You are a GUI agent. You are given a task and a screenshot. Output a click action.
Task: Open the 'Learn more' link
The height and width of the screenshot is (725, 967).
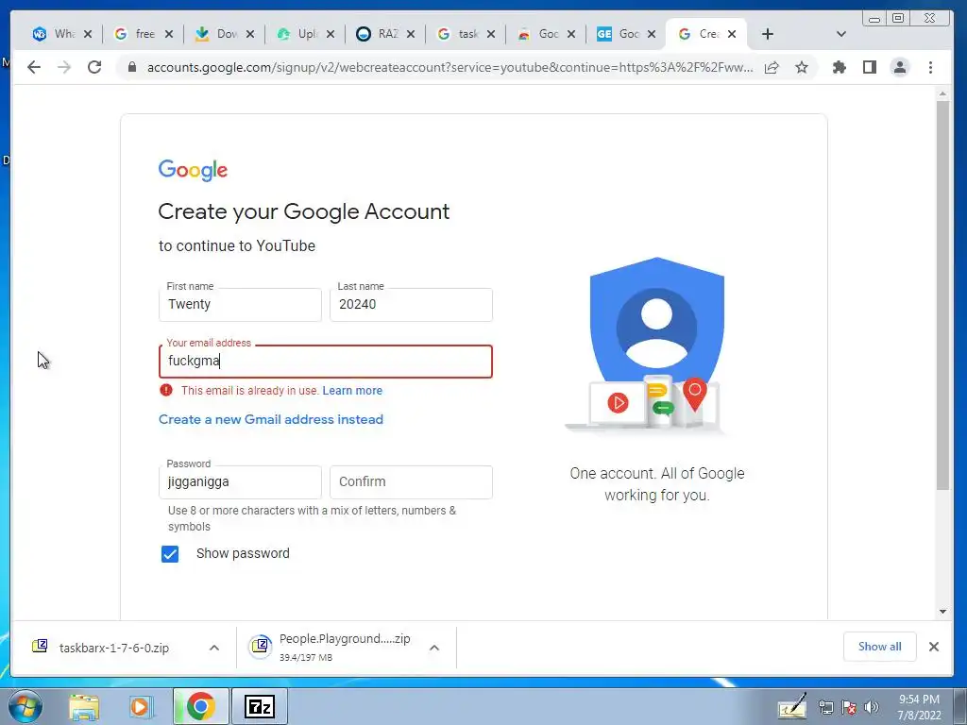(352, 390)
